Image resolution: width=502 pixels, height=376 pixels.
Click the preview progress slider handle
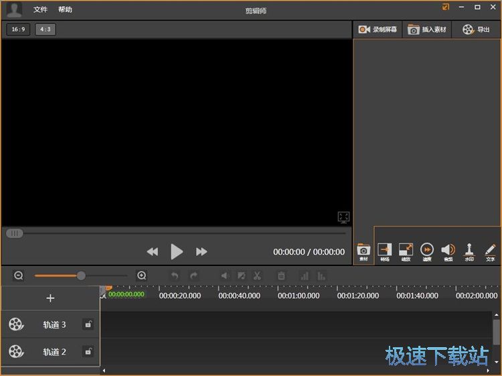[15, 233]
